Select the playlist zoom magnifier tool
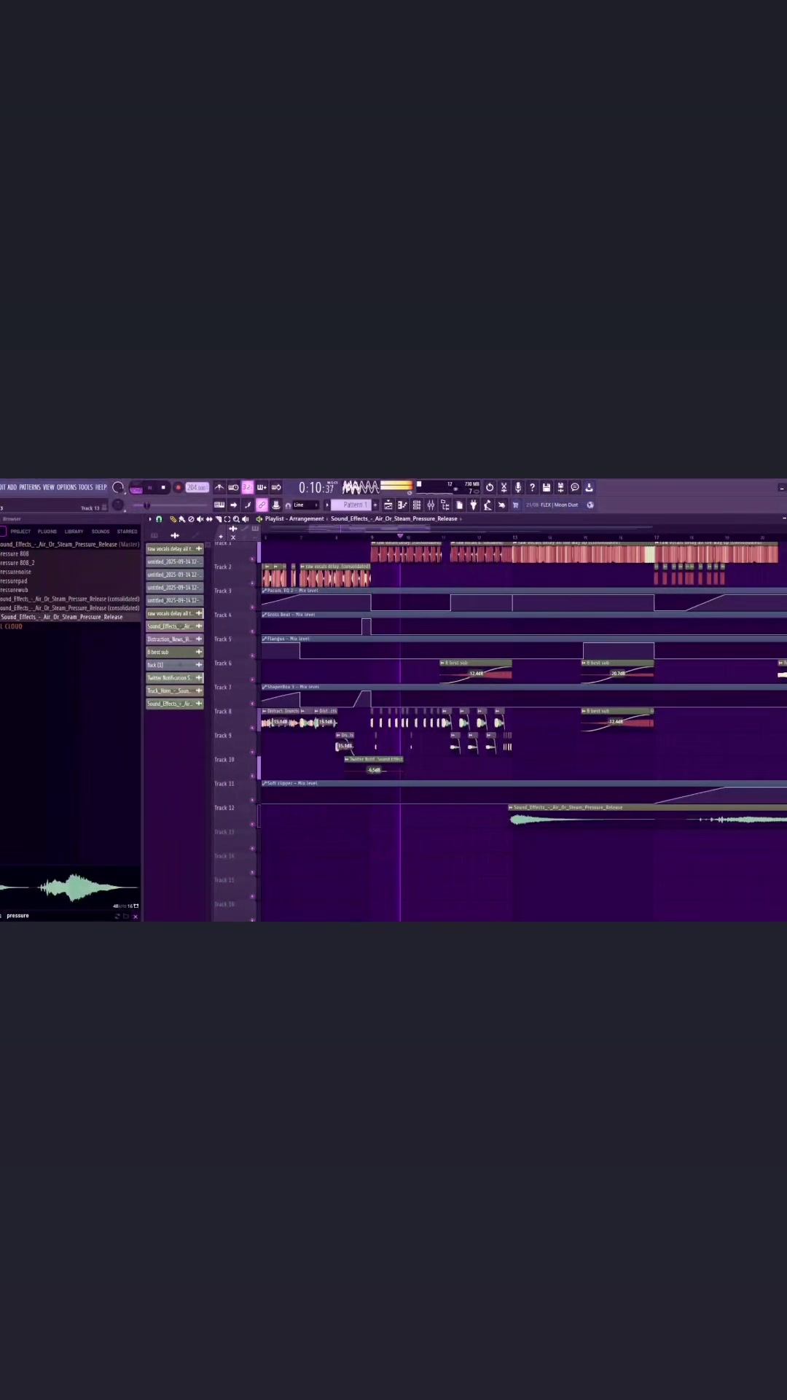This screenshot has height=1400, width=787. pos(236,519)
